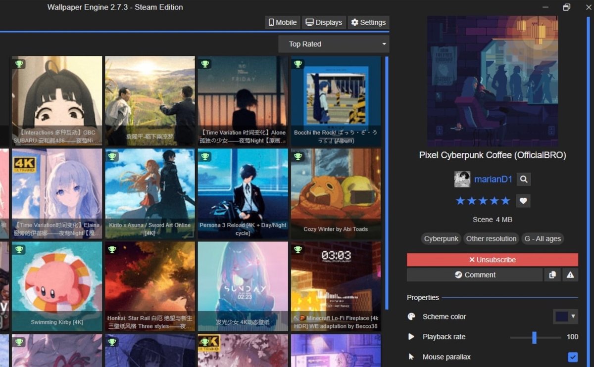This screenshot has width=594, height=367.
Task: Click the Playback rate value 100
Action: [x=572, y=337]
